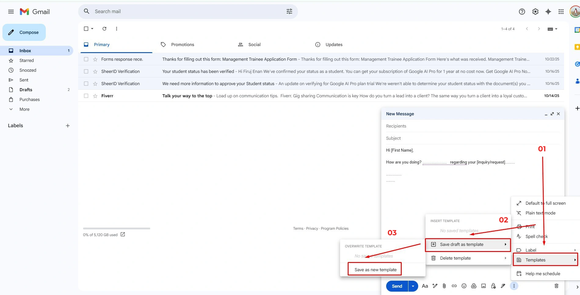Click the attach files paperclip icon

pyautogui.click(x=444, y=286)
